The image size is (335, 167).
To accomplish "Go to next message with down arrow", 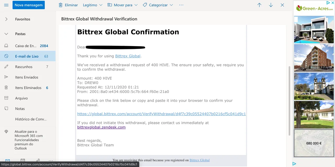I will [x=271, y=5].
